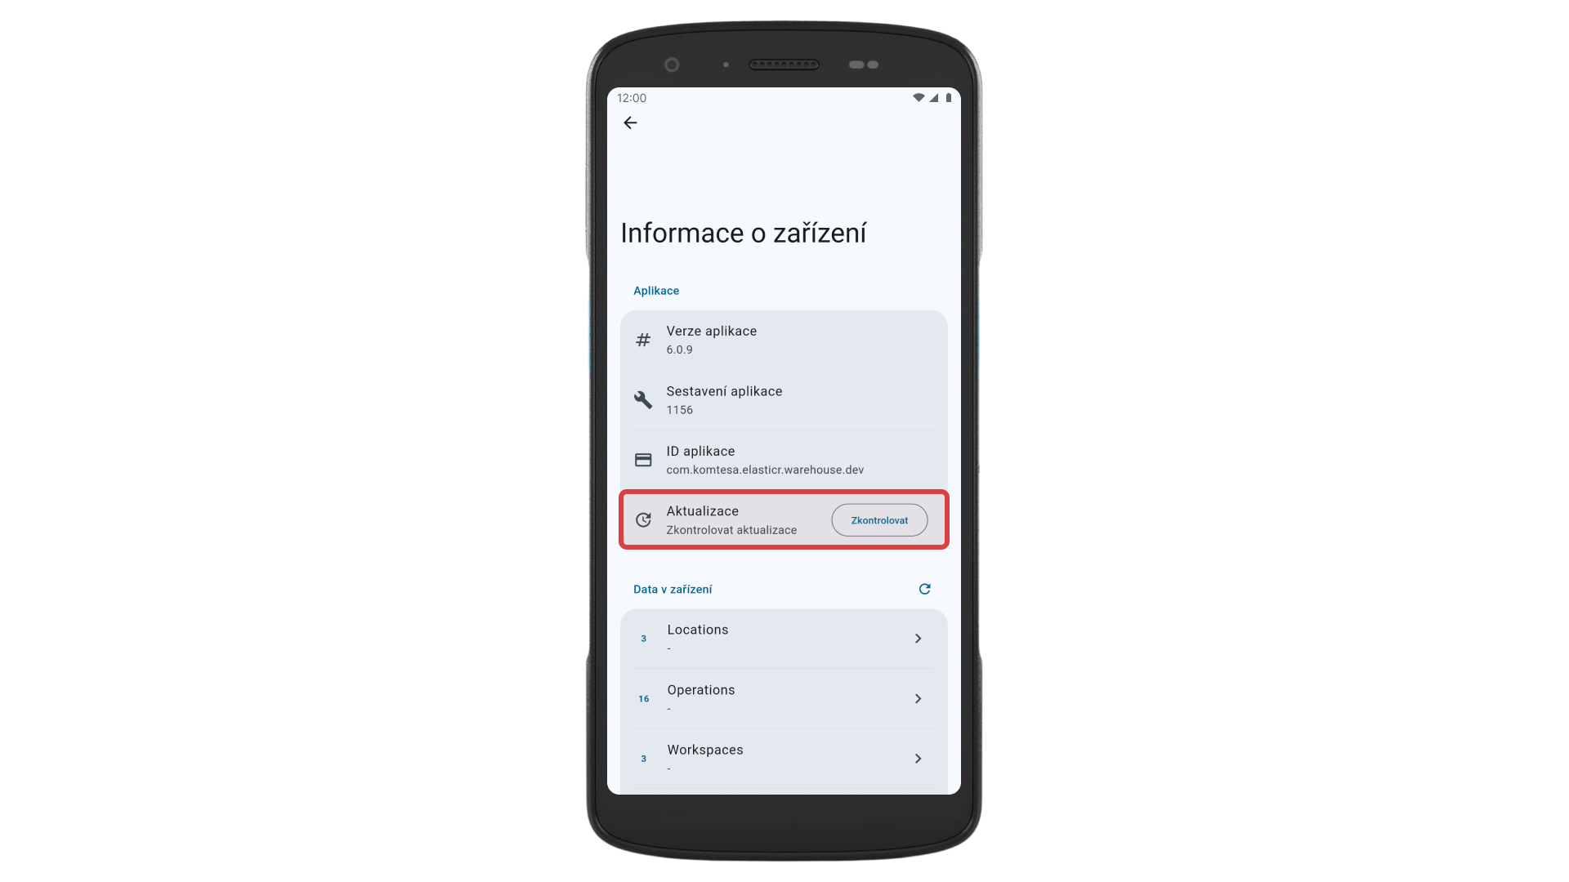
Task: Tap the battery status bar icon
Action: coord(948,97)
